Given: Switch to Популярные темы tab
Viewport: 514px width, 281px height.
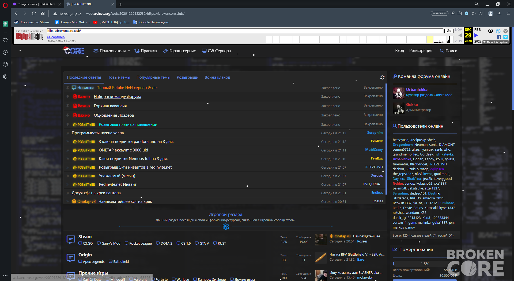Looking at the screenshot, I should tap(153, 77).
